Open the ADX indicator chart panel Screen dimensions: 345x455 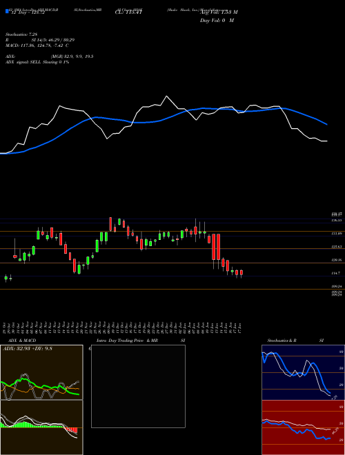coord(41,372)
